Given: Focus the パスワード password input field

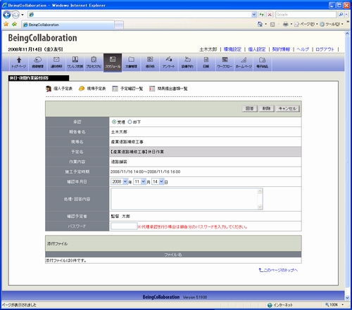Looking at the screenshot, I should click(124, 226).
